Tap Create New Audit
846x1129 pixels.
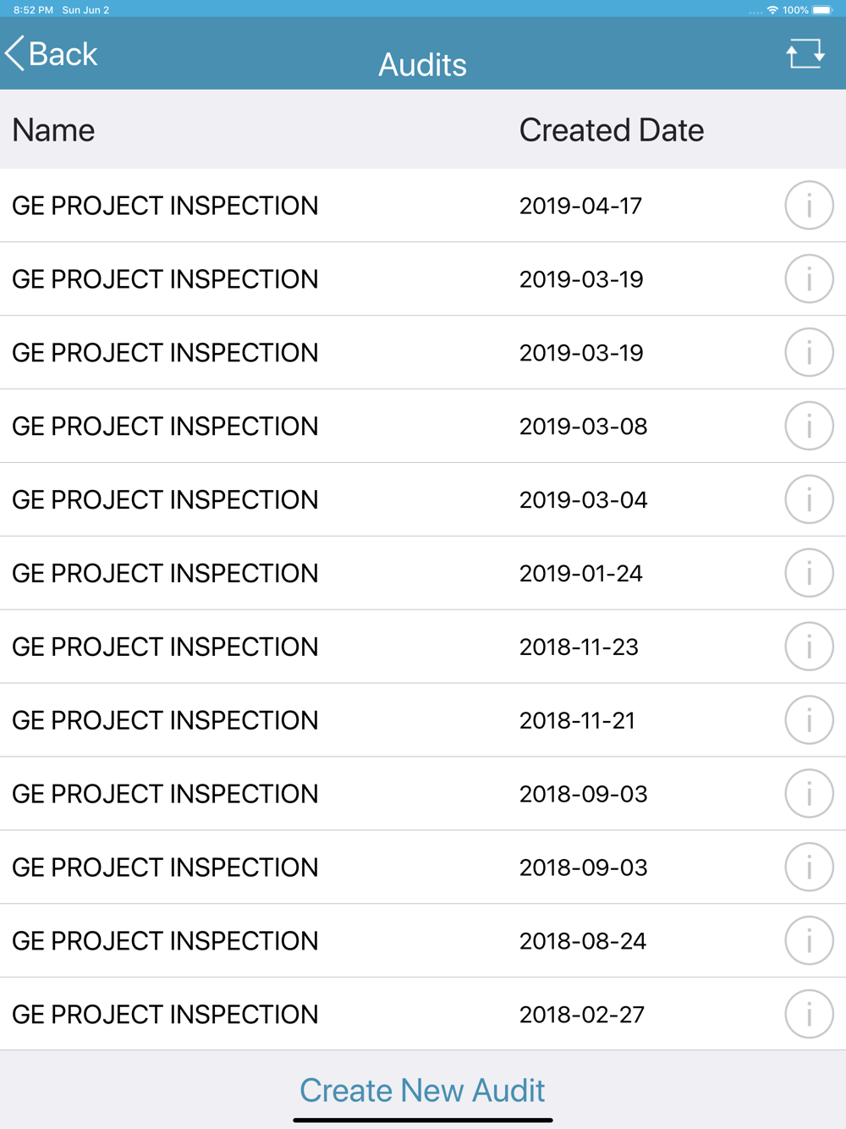pyautogui.click(x=422, y=1090)
